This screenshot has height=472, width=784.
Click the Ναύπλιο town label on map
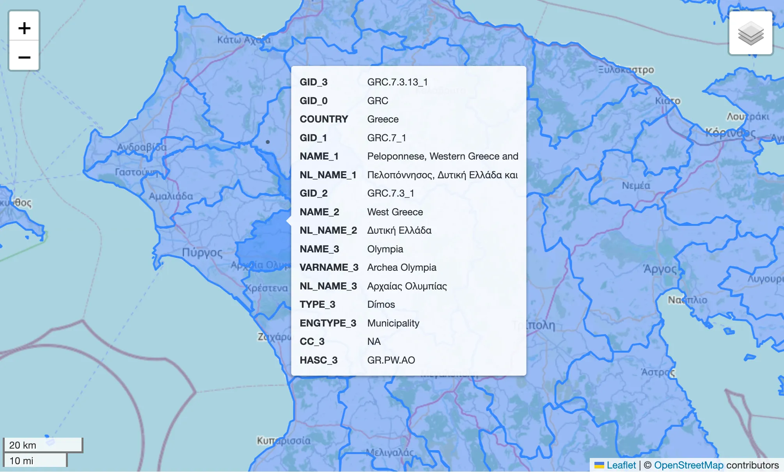pos(687,300)
